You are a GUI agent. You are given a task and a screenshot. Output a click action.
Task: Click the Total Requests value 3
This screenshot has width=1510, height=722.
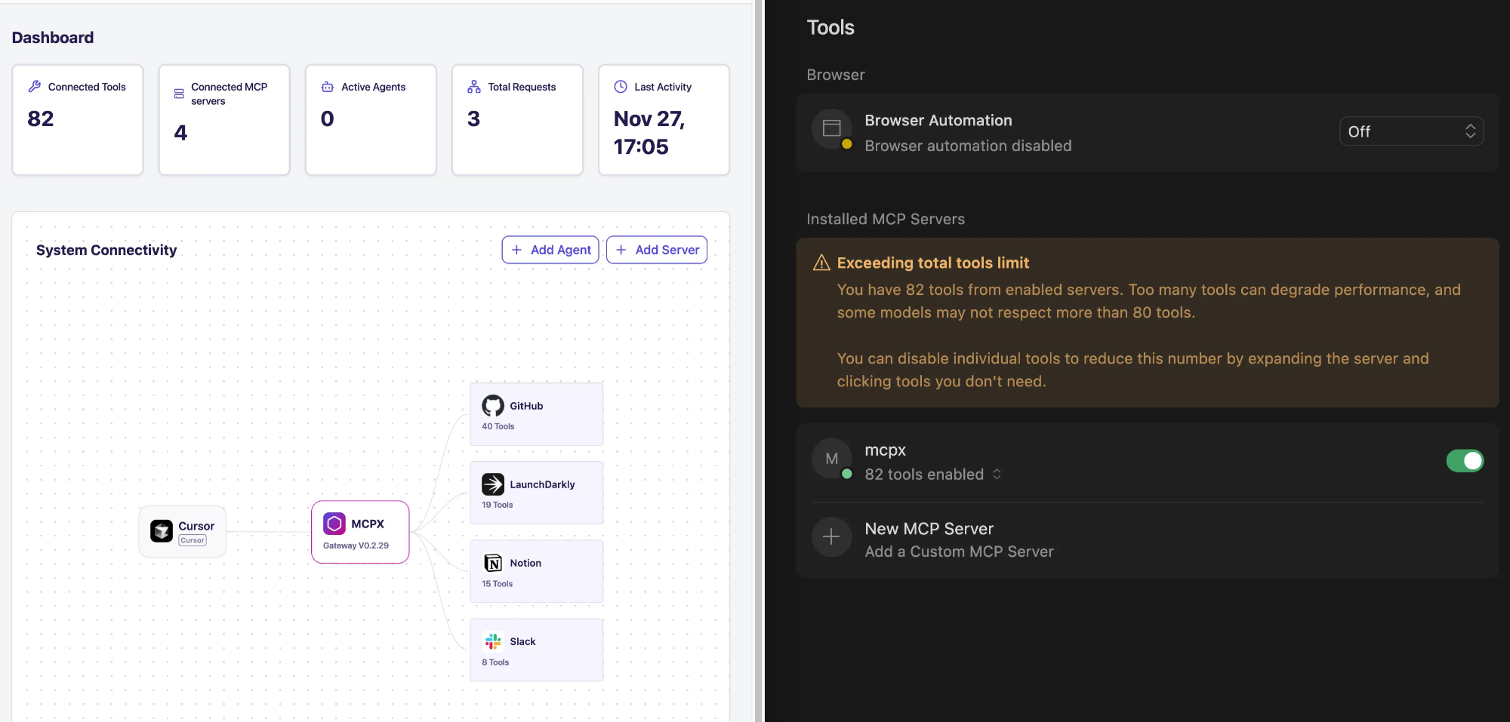pyautogui.click(x=473, y=118)
